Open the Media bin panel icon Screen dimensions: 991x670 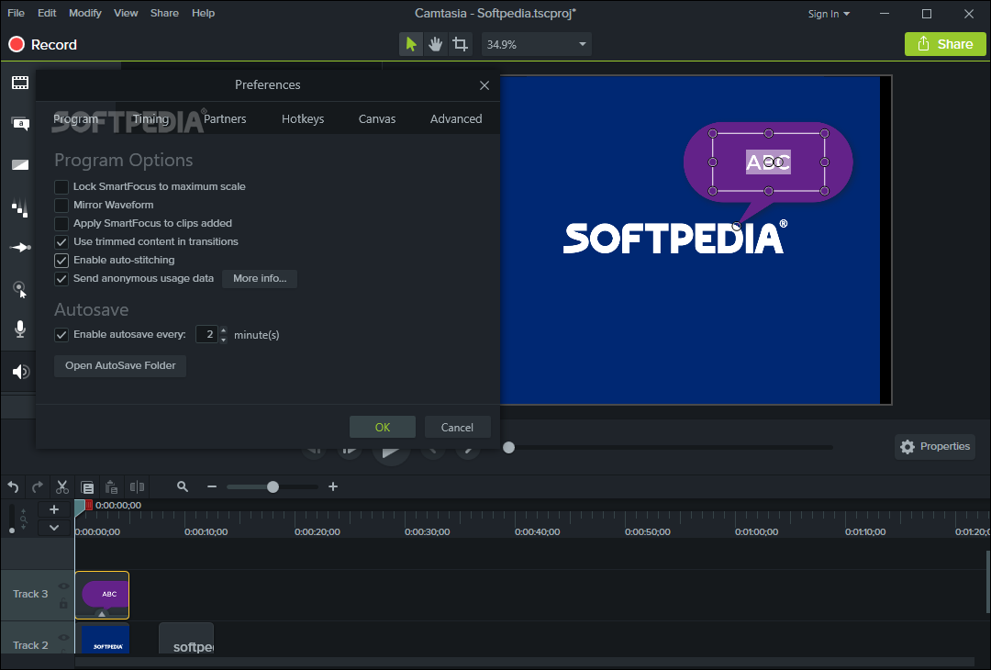tap(20, 83)
